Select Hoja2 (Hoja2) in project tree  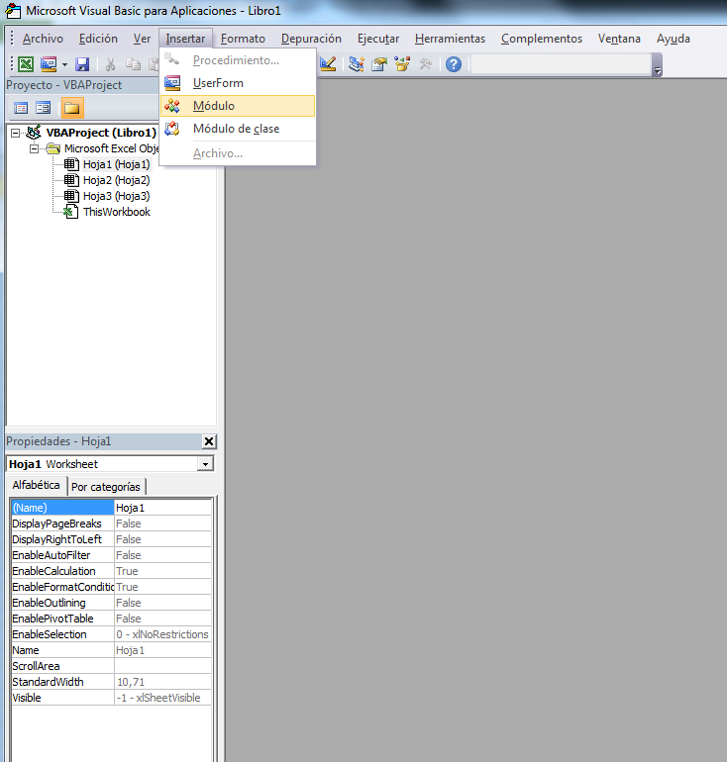(117, 180)
